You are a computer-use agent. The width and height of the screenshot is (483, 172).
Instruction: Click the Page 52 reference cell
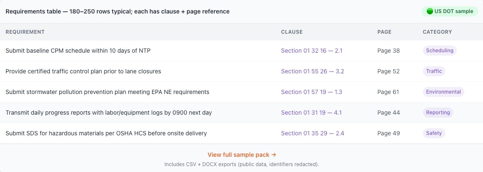[388, 71]
